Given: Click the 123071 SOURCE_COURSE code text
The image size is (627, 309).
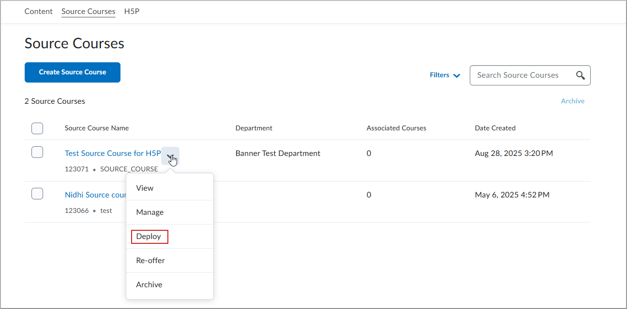Looking at the screenshot, I should coord(111,169).
